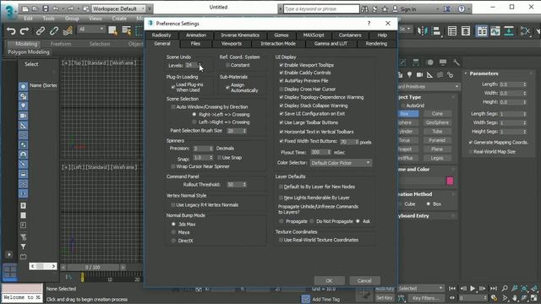Click the Scene Undo Levels spinner arrows
541x304 pixels.
coord(200,65)
